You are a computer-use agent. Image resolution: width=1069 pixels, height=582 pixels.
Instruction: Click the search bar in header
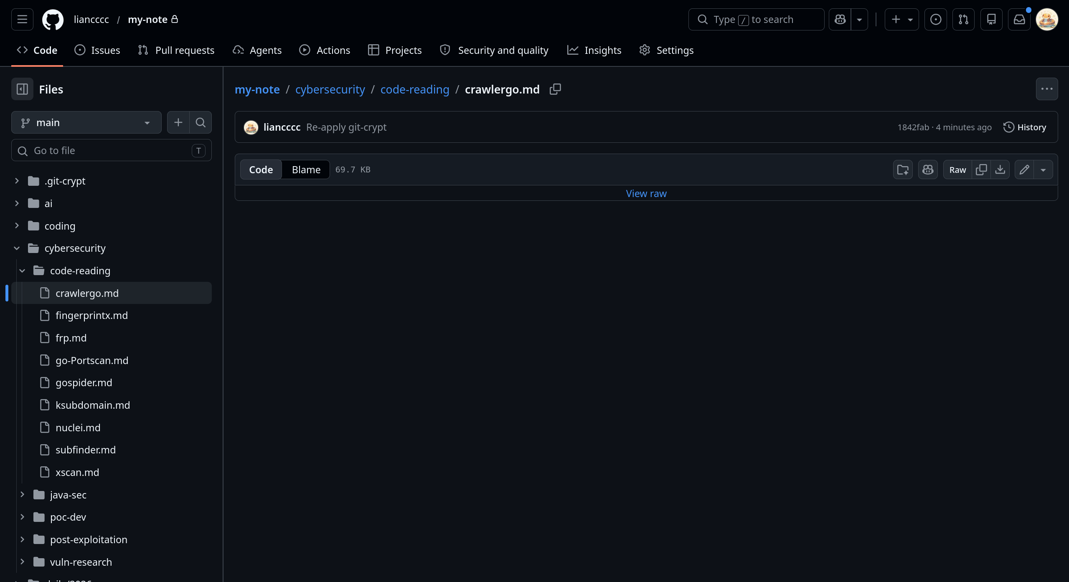(x=756, y=19)
